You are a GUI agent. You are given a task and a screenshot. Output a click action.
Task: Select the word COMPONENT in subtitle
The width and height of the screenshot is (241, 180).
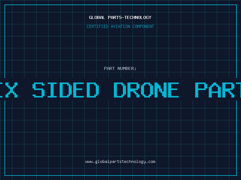point(143,26)
